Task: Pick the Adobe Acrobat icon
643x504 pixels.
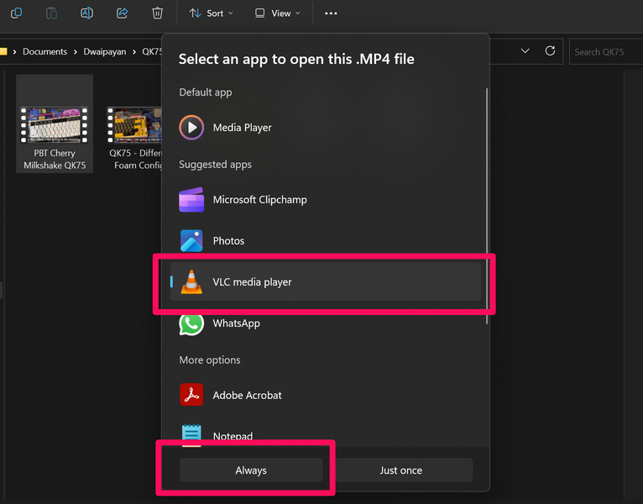Action: 191,395
